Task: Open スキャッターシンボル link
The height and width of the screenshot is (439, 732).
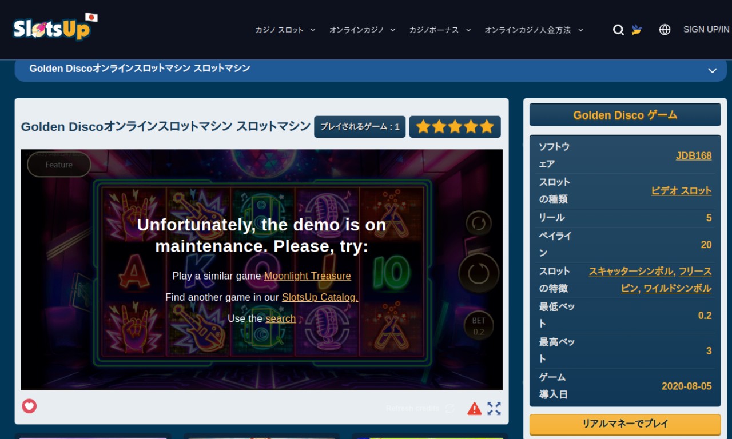Action: point(631,272)
